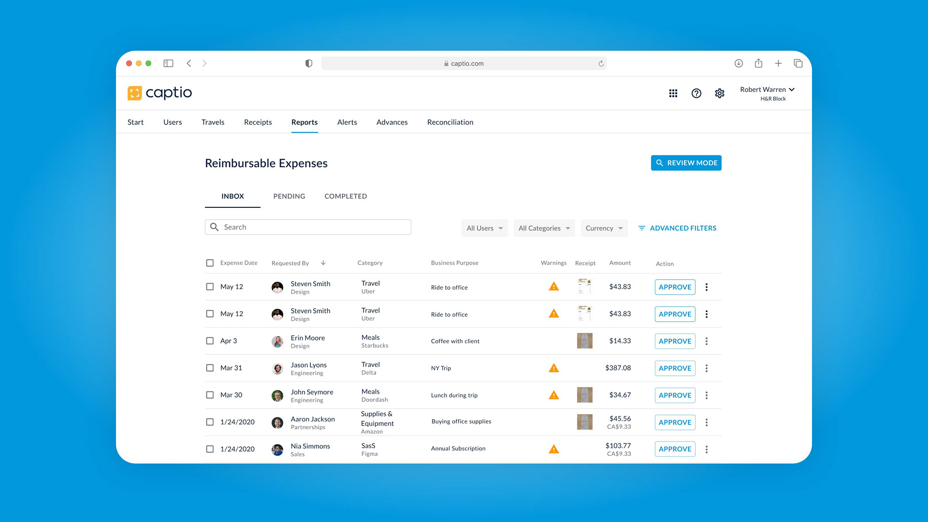
Task: Open the apps grid icon
Action: point(673,93)
